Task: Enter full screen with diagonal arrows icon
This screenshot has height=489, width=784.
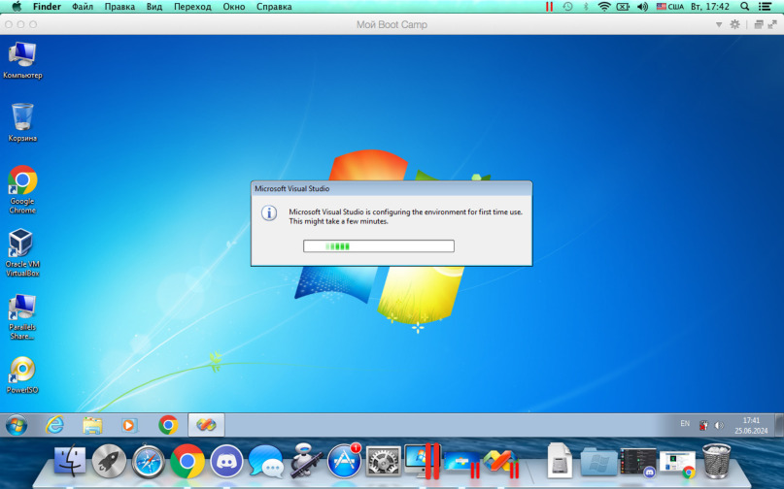Action: point(772,24)
